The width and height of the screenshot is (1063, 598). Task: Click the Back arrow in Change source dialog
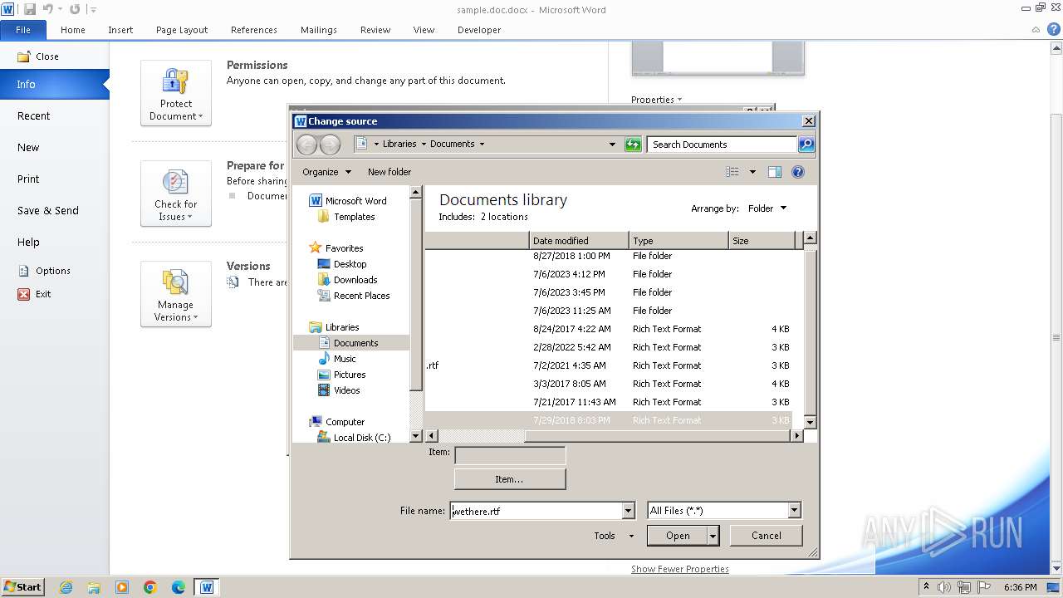306,145
